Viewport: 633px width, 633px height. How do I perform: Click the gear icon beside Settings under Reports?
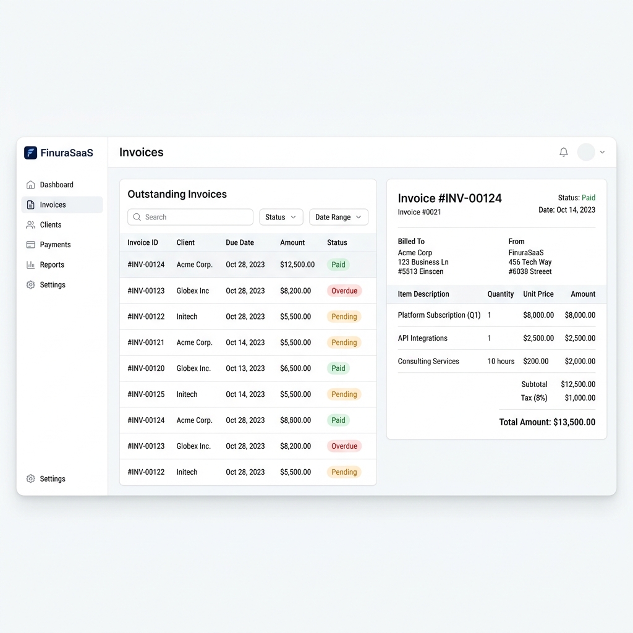click(x=31, y=284)
